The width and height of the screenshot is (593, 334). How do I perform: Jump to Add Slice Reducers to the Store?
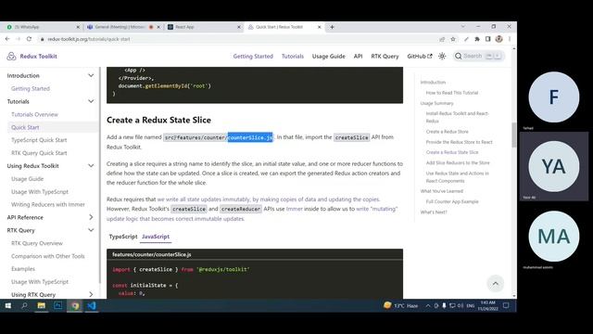(x=458, y=163)
